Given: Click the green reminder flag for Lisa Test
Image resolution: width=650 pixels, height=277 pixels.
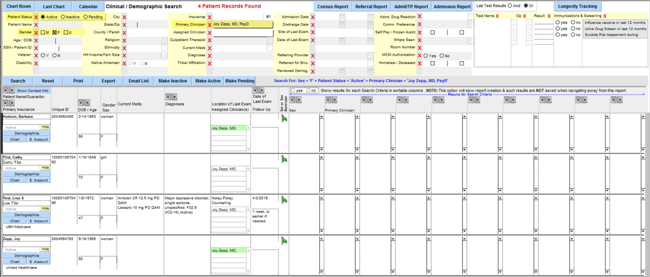Looking at the screenshot, I should 284,200.
